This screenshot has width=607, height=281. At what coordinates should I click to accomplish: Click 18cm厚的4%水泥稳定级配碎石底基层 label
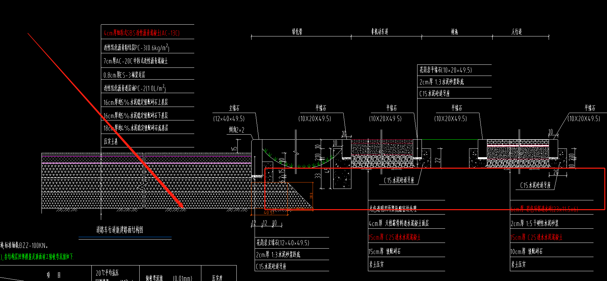[136, 128]
